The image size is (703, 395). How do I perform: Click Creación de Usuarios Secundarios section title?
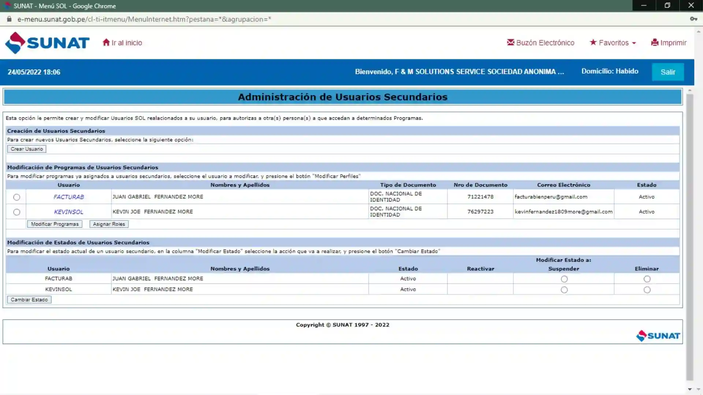click(x=56, y=131)
